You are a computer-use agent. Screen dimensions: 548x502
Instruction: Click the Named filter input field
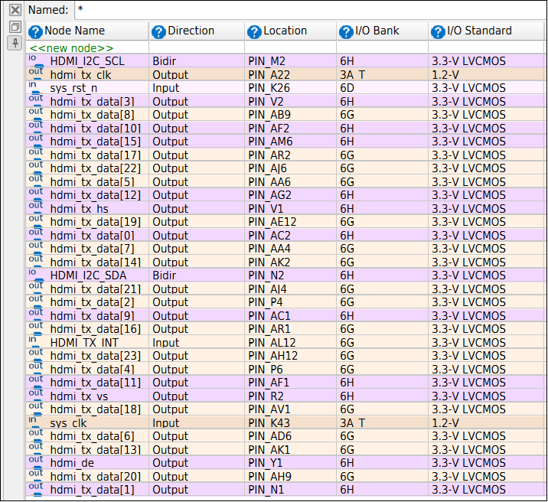click(310, 10)
